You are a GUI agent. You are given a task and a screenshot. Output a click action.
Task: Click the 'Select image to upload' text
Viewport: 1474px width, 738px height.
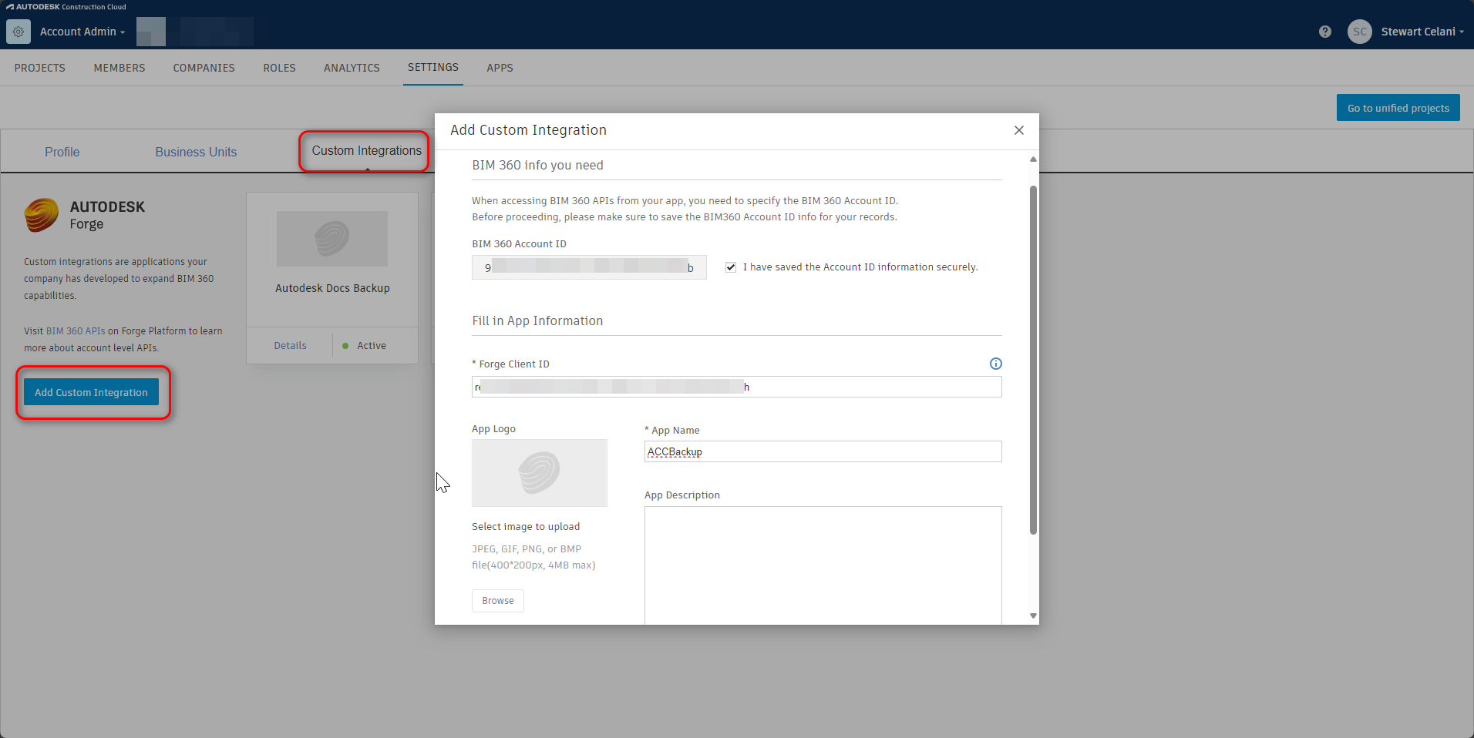526,527
